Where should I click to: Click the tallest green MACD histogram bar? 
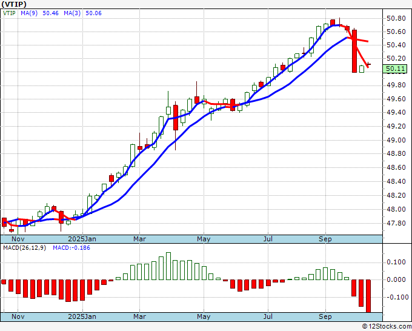pyautogui.click(x=168, y=266)
